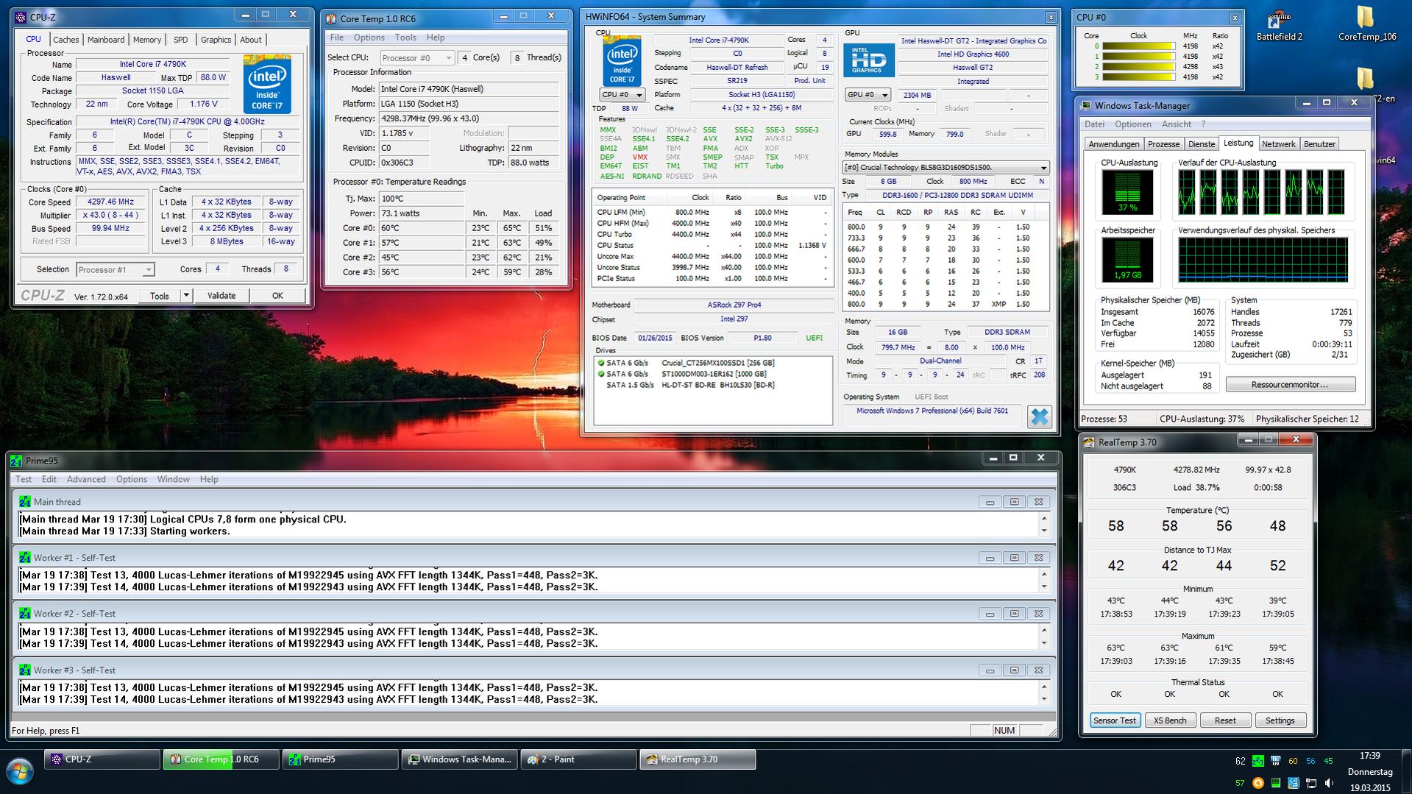Click the Worker #2 Self-Test window icon
Viewport: 1412px width, 794px height.
click(x=25, y=614)
